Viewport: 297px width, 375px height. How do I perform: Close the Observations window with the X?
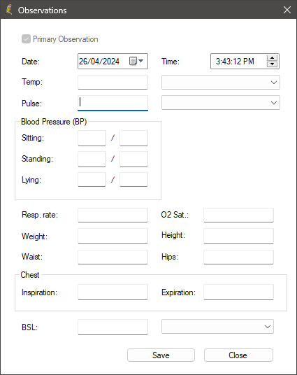tap(287, 10)
